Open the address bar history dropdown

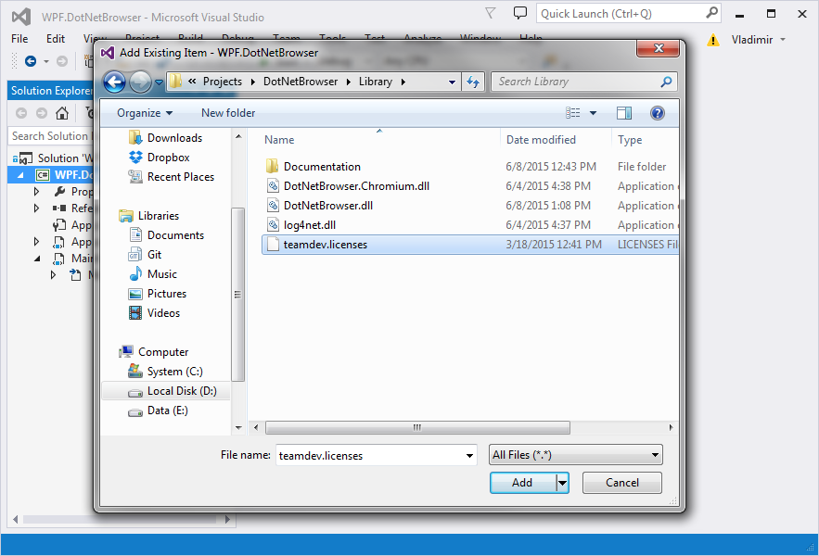click(x=452, y=82)
